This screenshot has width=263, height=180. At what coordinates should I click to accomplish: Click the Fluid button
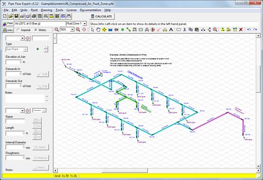pyautogui.click(x=8, y=23)
